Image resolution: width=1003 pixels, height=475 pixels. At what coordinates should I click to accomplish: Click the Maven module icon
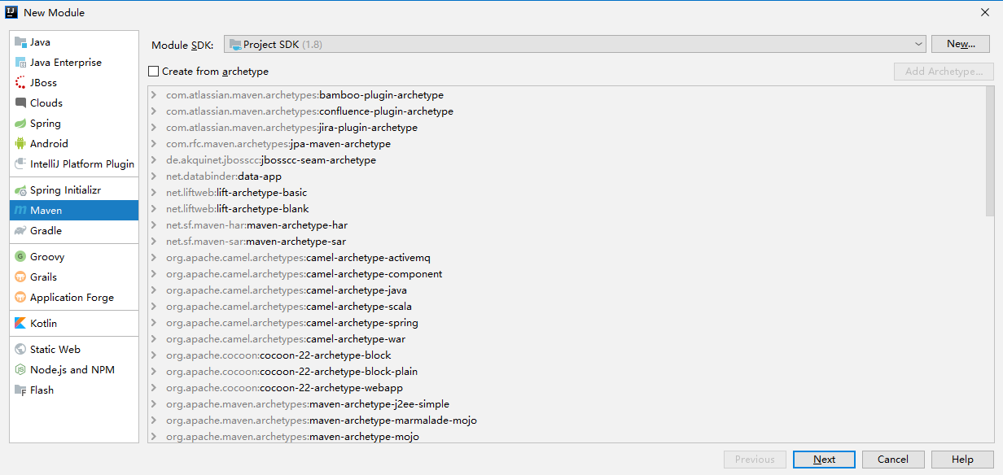[20, 211]
